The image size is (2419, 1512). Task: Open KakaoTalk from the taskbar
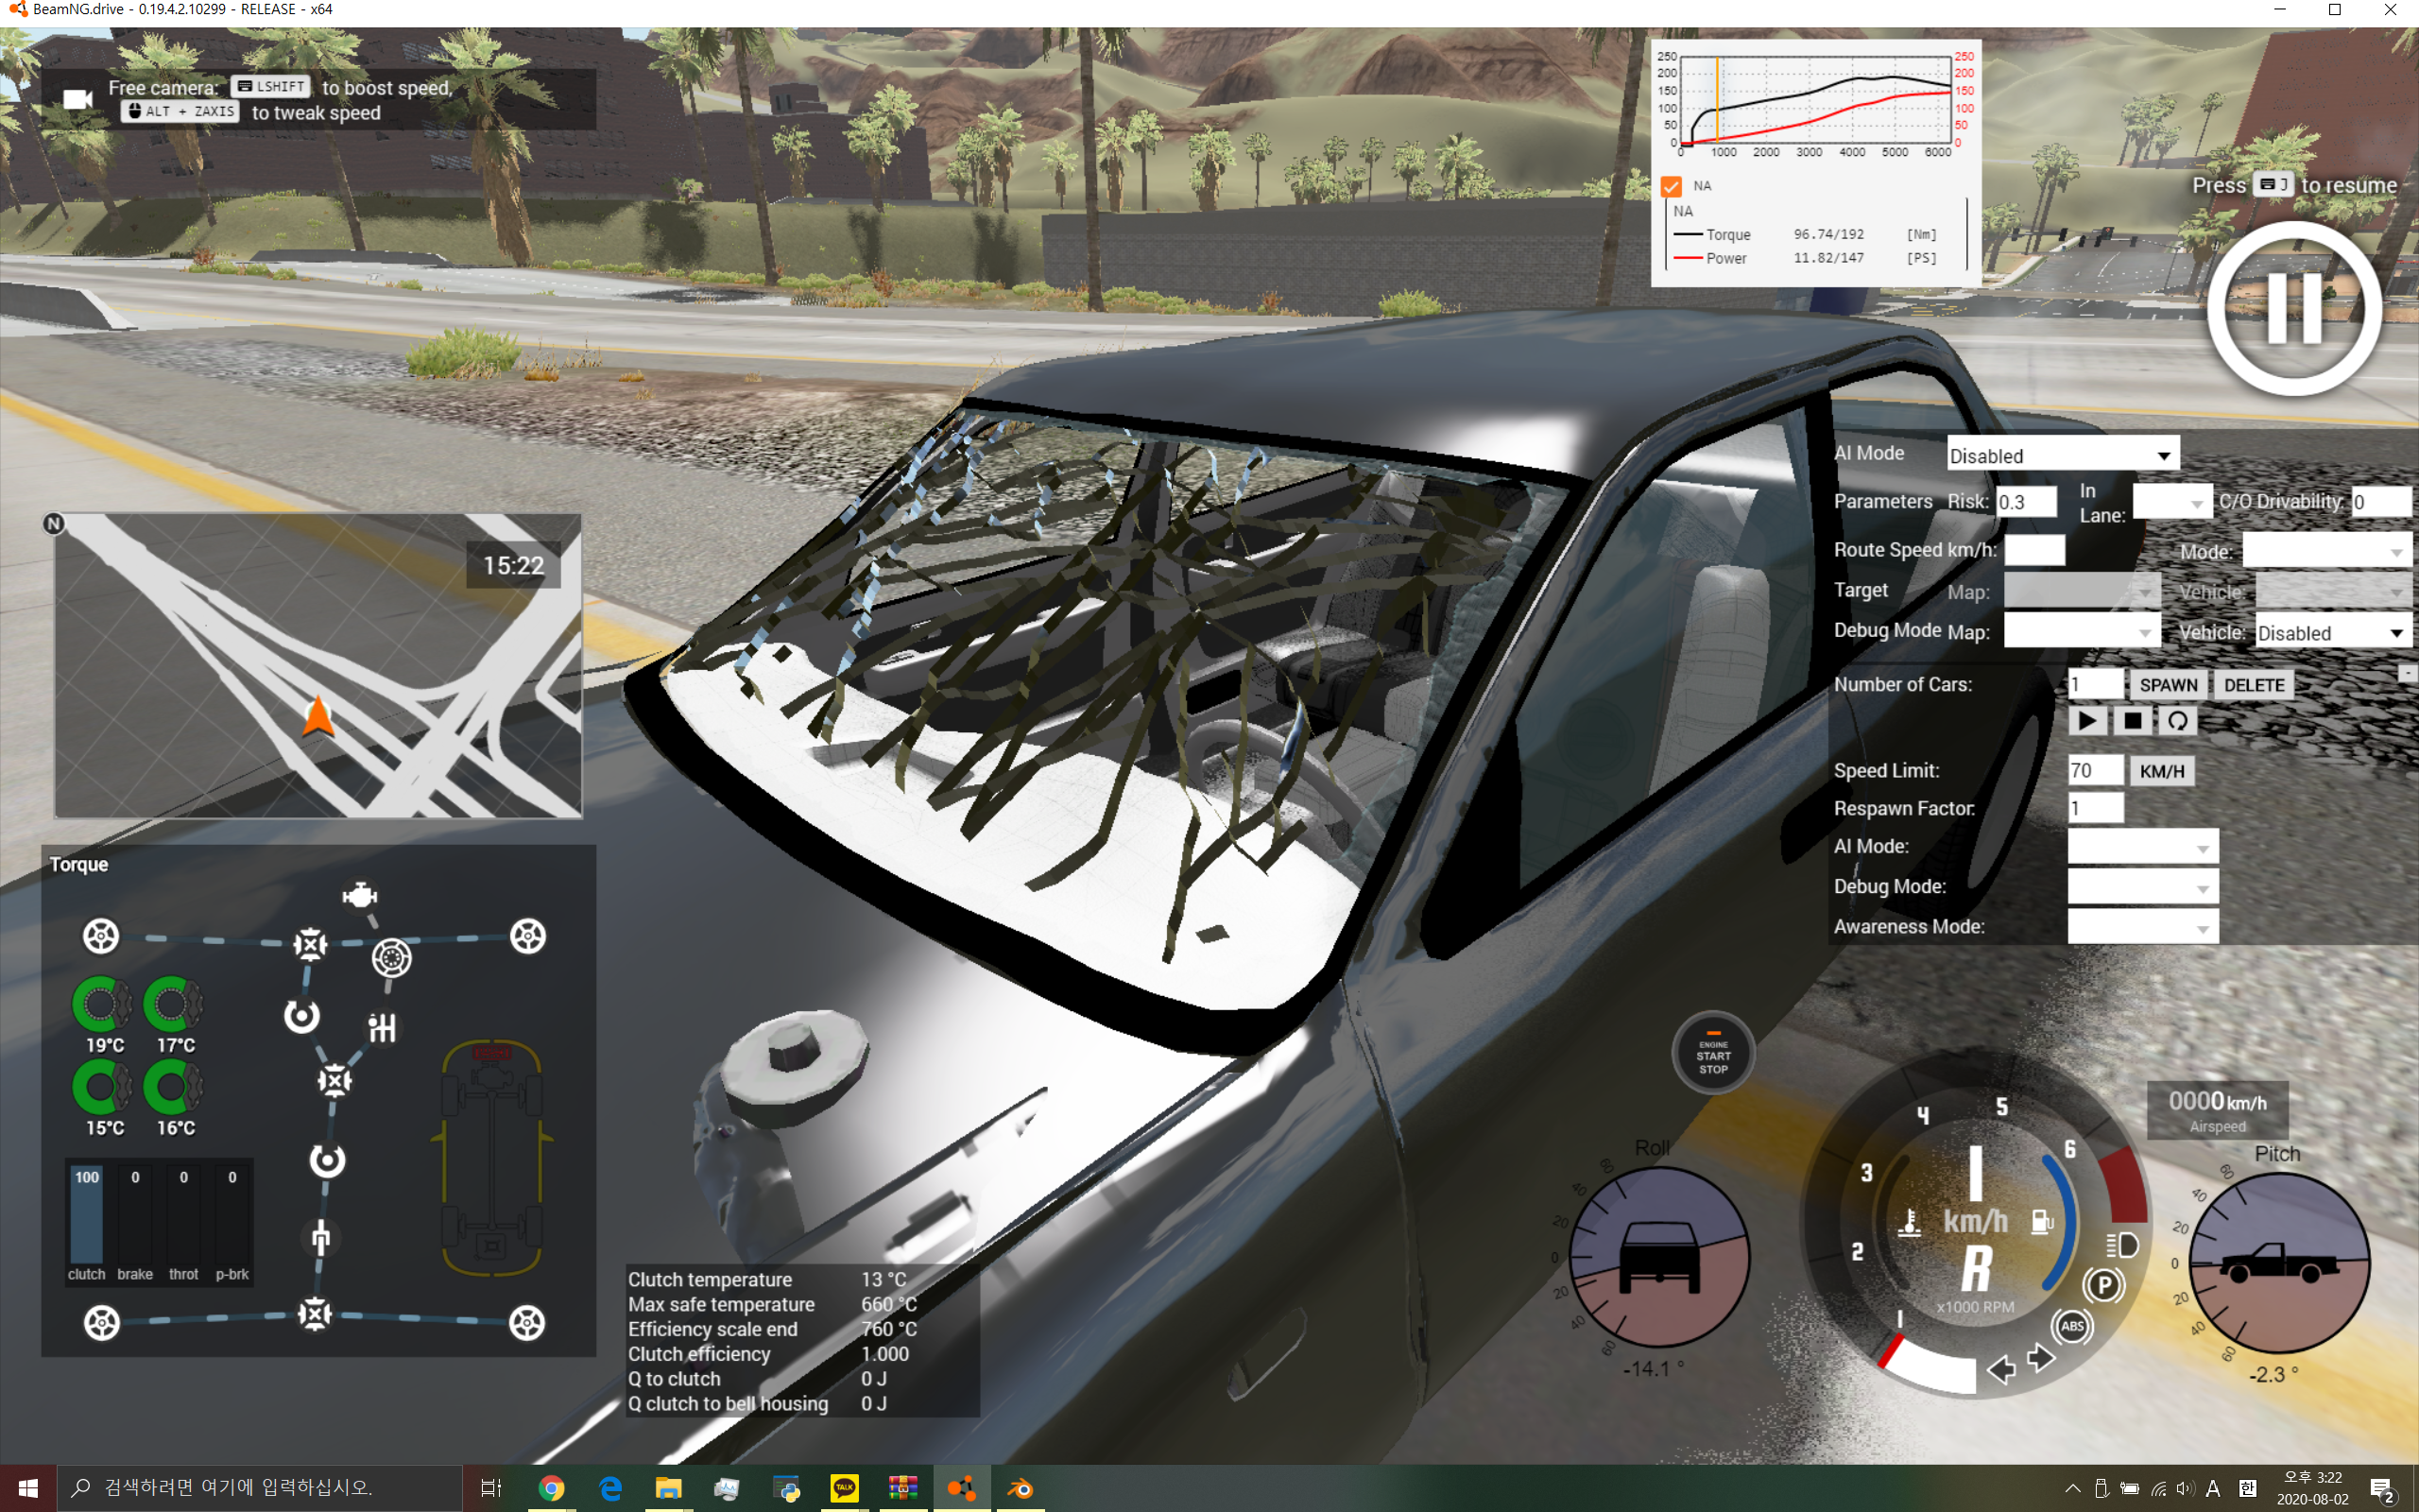[845, 1488]
